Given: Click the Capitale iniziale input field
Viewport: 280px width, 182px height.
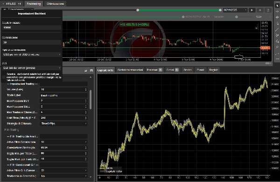Looking at the screenshot, I should tap(31, 27).
